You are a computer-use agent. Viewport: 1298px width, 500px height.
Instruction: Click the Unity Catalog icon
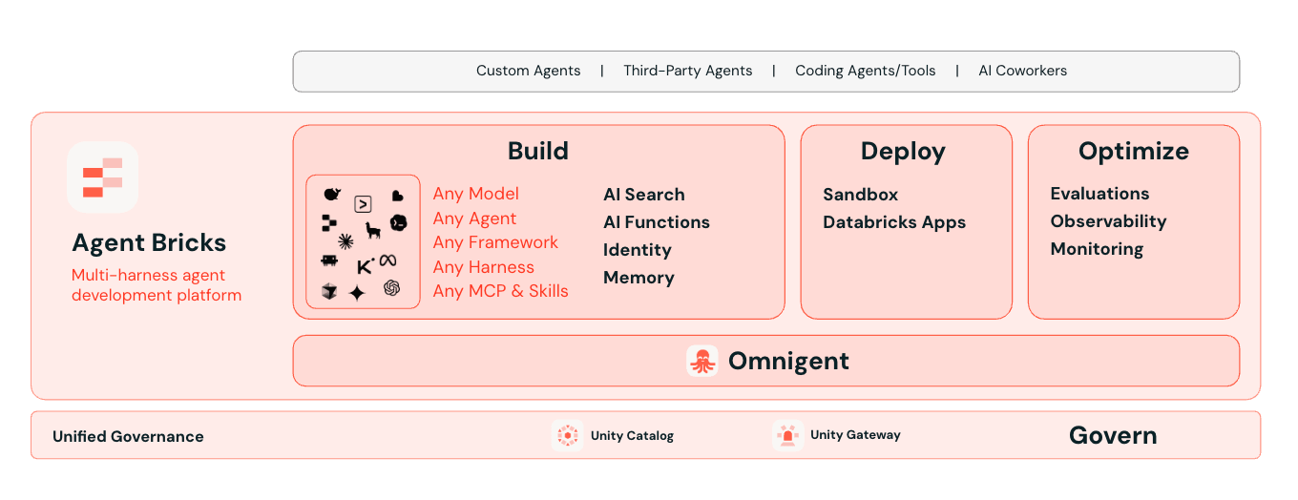click(567, 435)
